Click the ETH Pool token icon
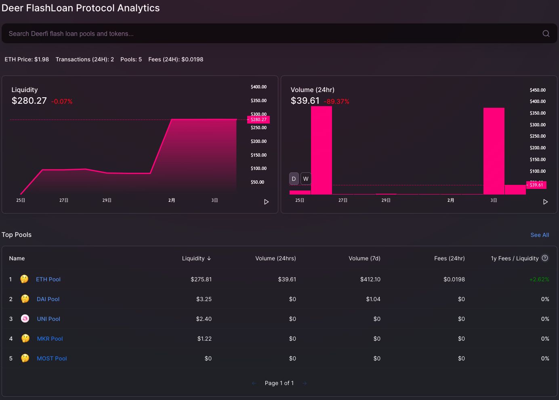This screenshot has width=559, height=400. (x=24, y=279)
